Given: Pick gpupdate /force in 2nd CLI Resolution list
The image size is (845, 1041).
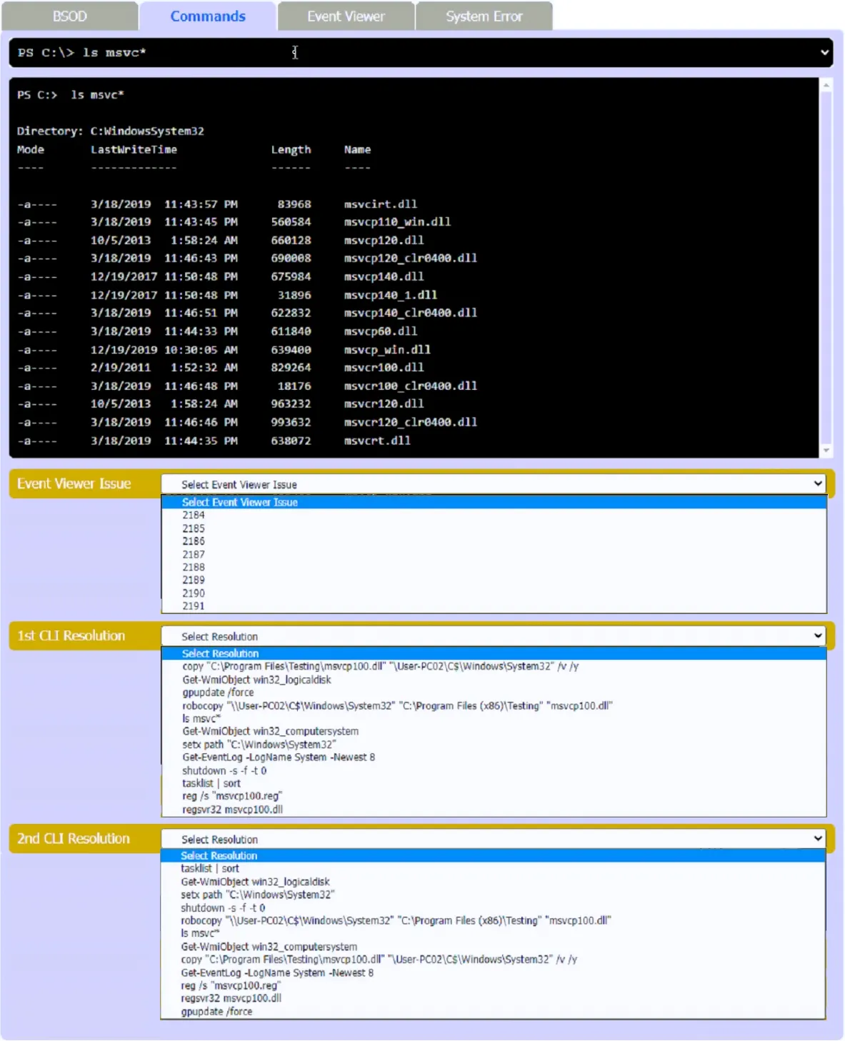Looking at the screenshot, I should pyautogui.click(x=493, y=1012).
